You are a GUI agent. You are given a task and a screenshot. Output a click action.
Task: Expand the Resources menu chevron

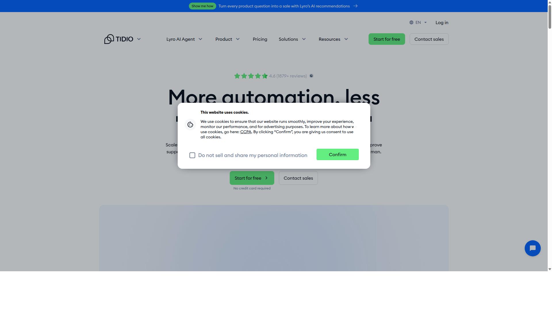click(x=346, y=39)
